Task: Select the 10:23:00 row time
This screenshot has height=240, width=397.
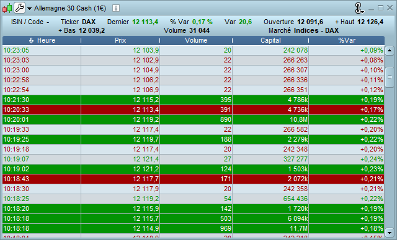Action: 42,70
